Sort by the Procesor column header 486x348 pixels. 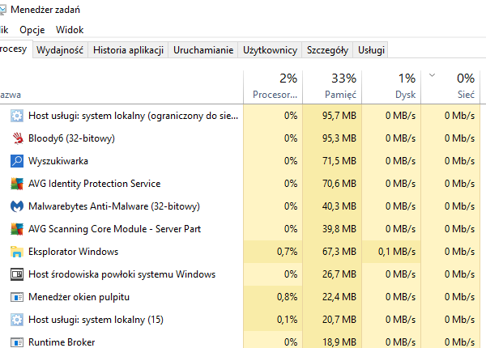pyautogui.click(x=273, y=87)
